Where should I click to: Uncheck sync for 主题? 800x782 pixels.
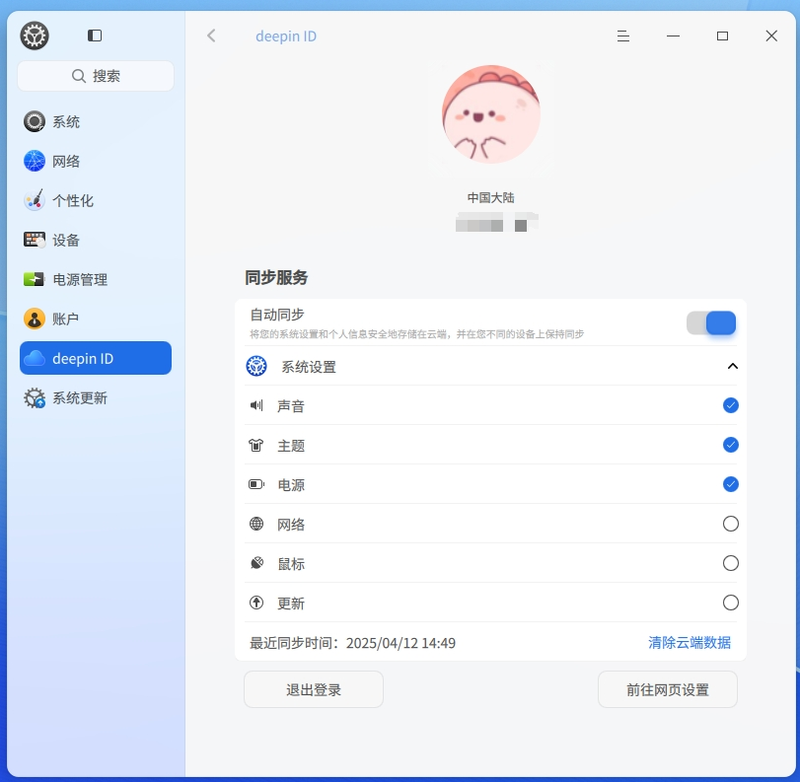(731, 445)
